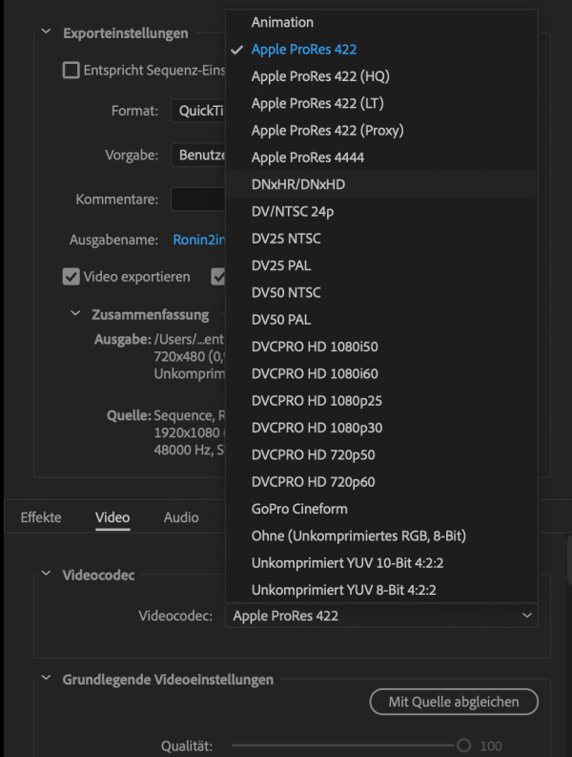Choose DVCPRO HD 720p60
This screenshot has height=757, width=572.
click(381, 482)
